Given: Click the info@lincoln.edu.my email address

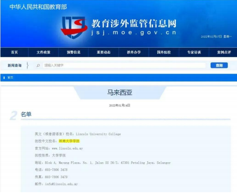Looking at the screenshot, I should tap(61, 184).
